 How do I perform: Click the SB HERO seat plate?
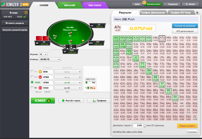[x=70, y=51]
